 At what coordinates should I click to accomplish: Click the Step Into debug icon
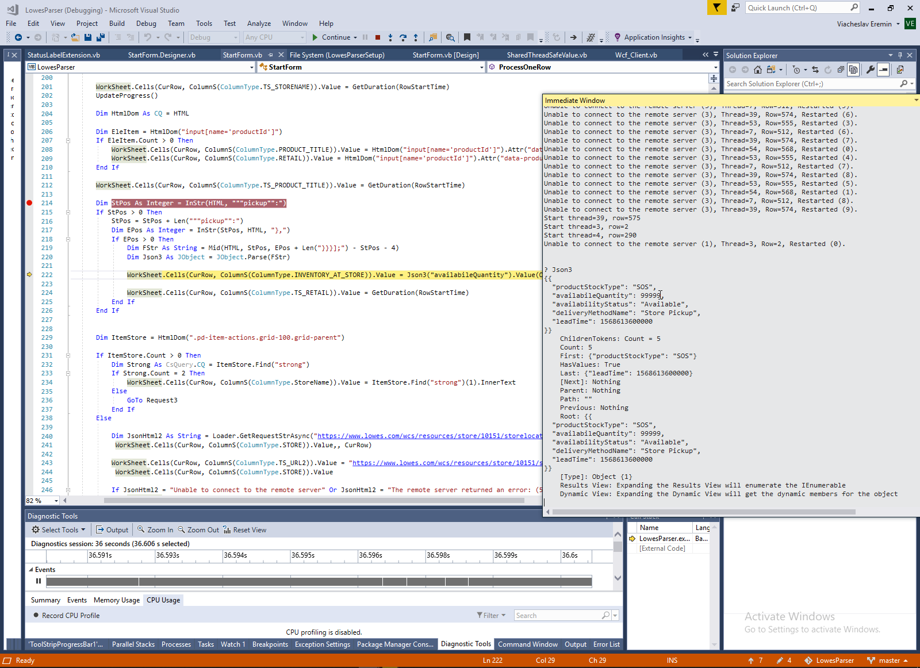(390, 37)
